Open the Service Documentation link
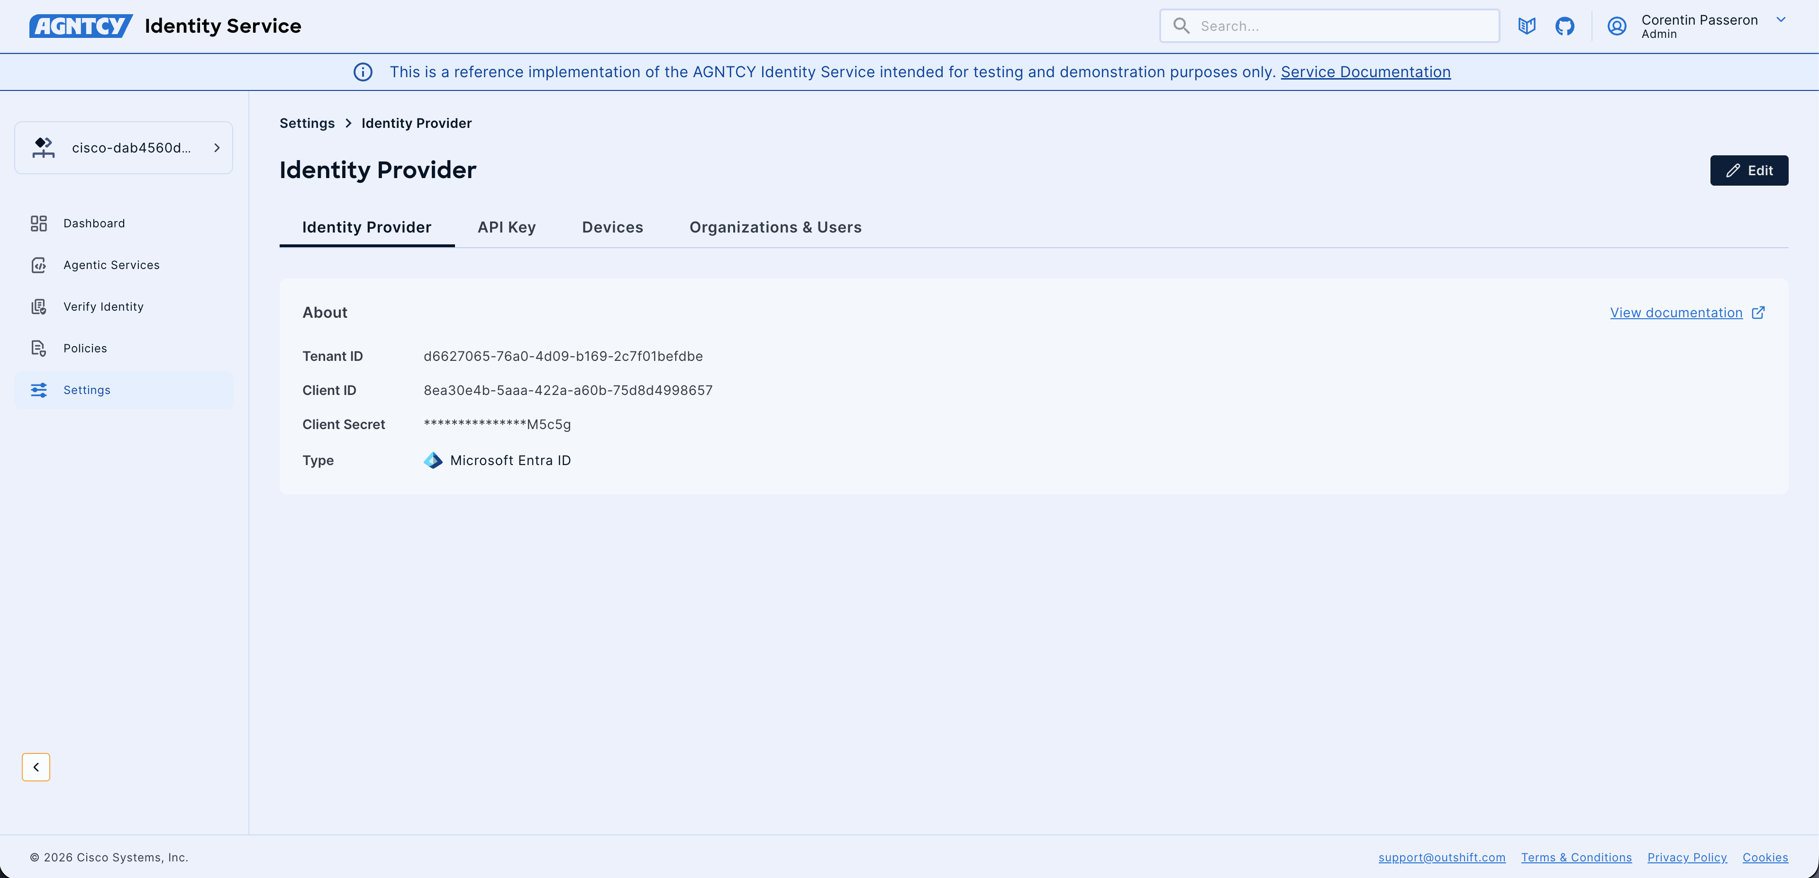1819x878 pixels. [x=1365, y=72]
